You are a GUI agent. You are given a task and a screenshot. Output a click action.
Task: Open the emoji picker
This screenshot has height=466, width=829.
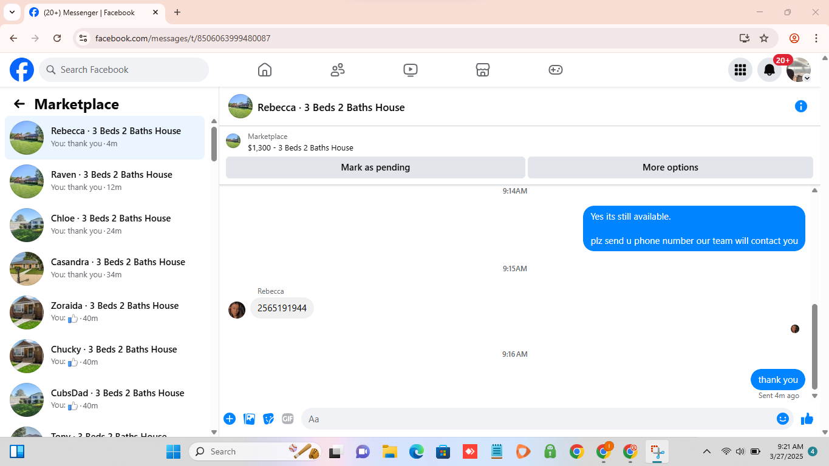point(783,419)
